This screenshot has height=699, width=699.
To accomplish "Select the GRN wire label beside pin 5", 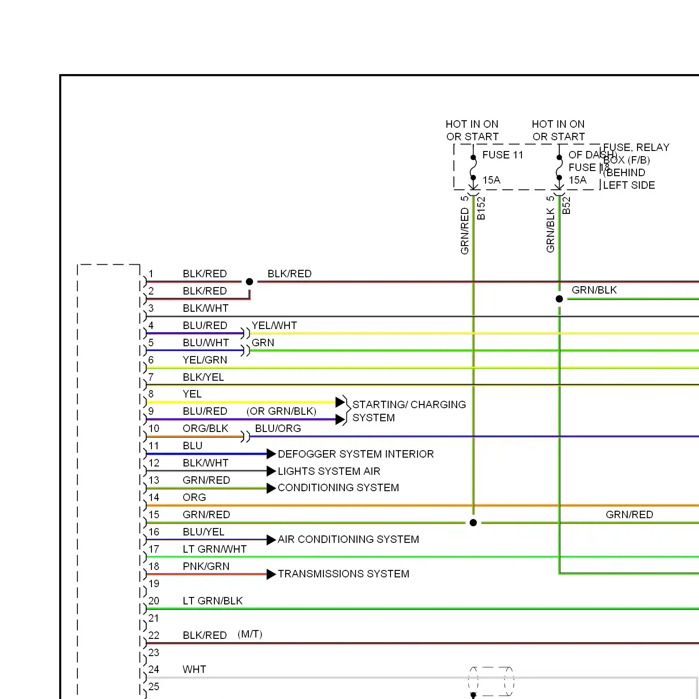I will [263, 343].
